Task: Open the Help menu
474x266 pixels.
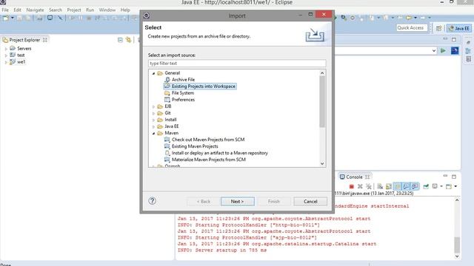Action: pyautogui.click(x=125, y=10)
